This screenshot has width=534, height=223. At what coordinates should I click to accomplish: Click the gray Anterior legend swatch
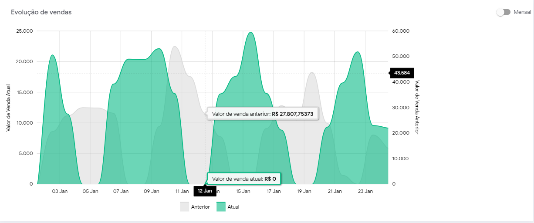tap(185, 207)
